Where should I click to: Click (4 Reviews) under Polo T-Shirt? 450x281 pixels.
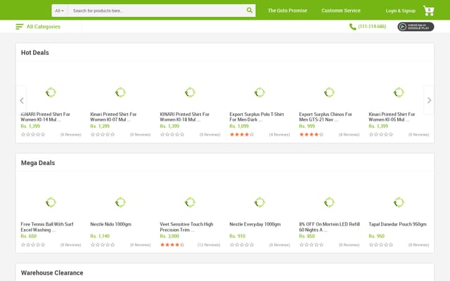pos(279,134)
